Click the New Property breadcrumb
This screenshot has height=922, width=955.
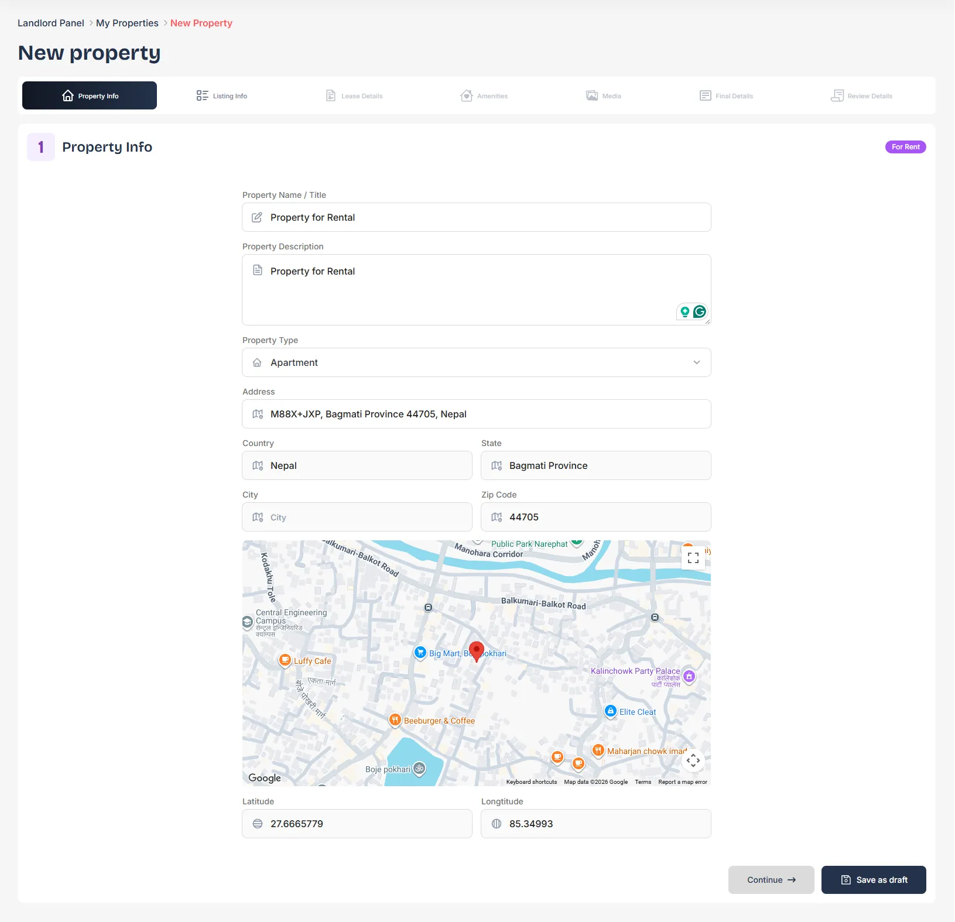tap(201, 23)
